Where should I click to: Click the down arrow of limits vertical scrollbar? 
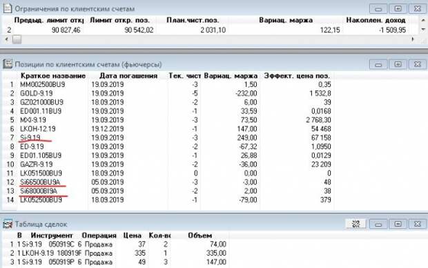[x=423, y=29]
